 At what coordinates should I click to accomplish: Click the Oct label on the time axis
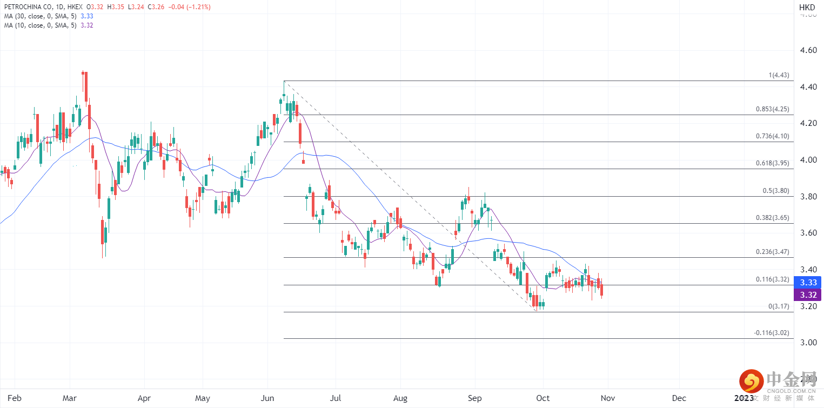point(543,398)
